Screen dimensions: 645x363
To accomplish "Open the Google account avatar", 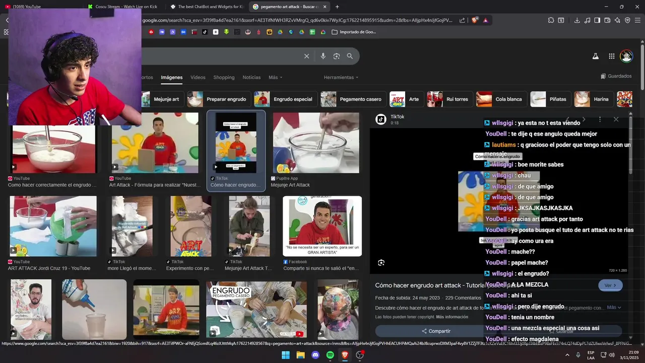I will [x=626, y=56].
